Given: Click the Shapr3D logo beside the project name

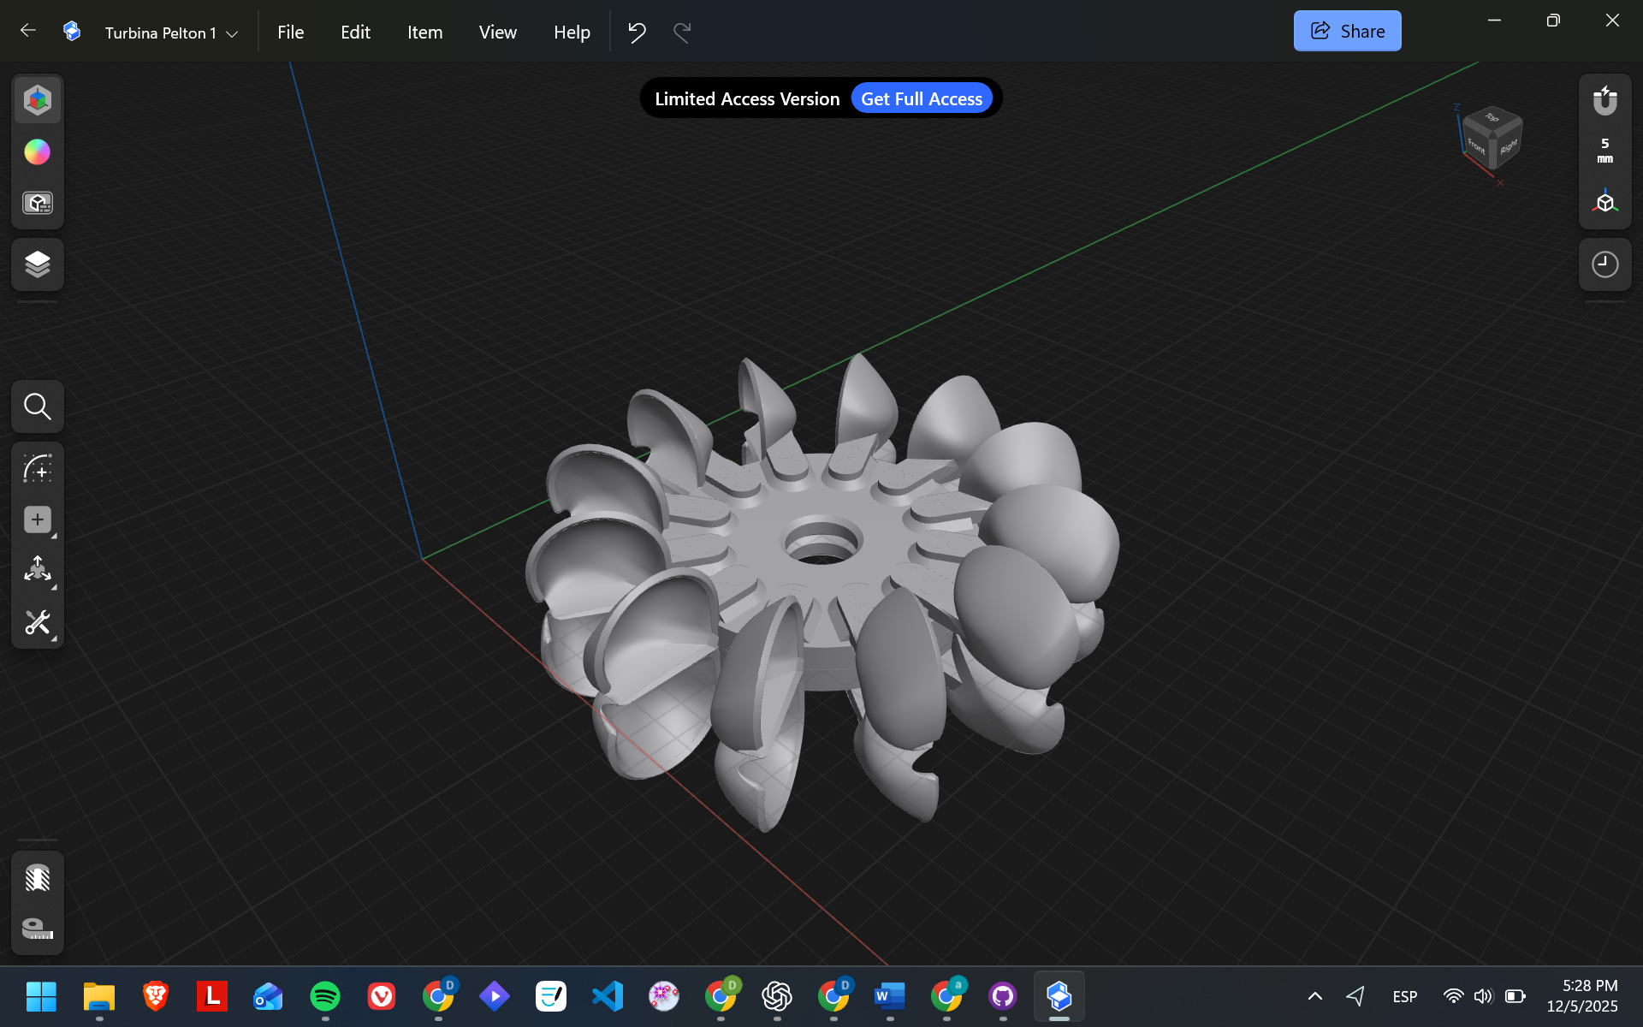Looking at the screenshot, I should click(x=72, y=31).
